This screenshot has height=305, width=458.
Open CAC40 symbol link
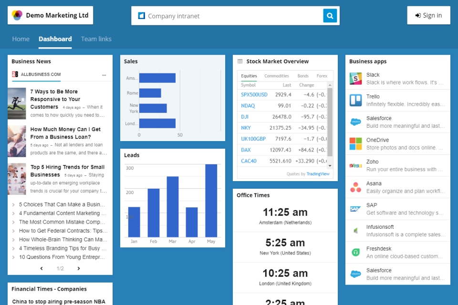pos(249,161)
